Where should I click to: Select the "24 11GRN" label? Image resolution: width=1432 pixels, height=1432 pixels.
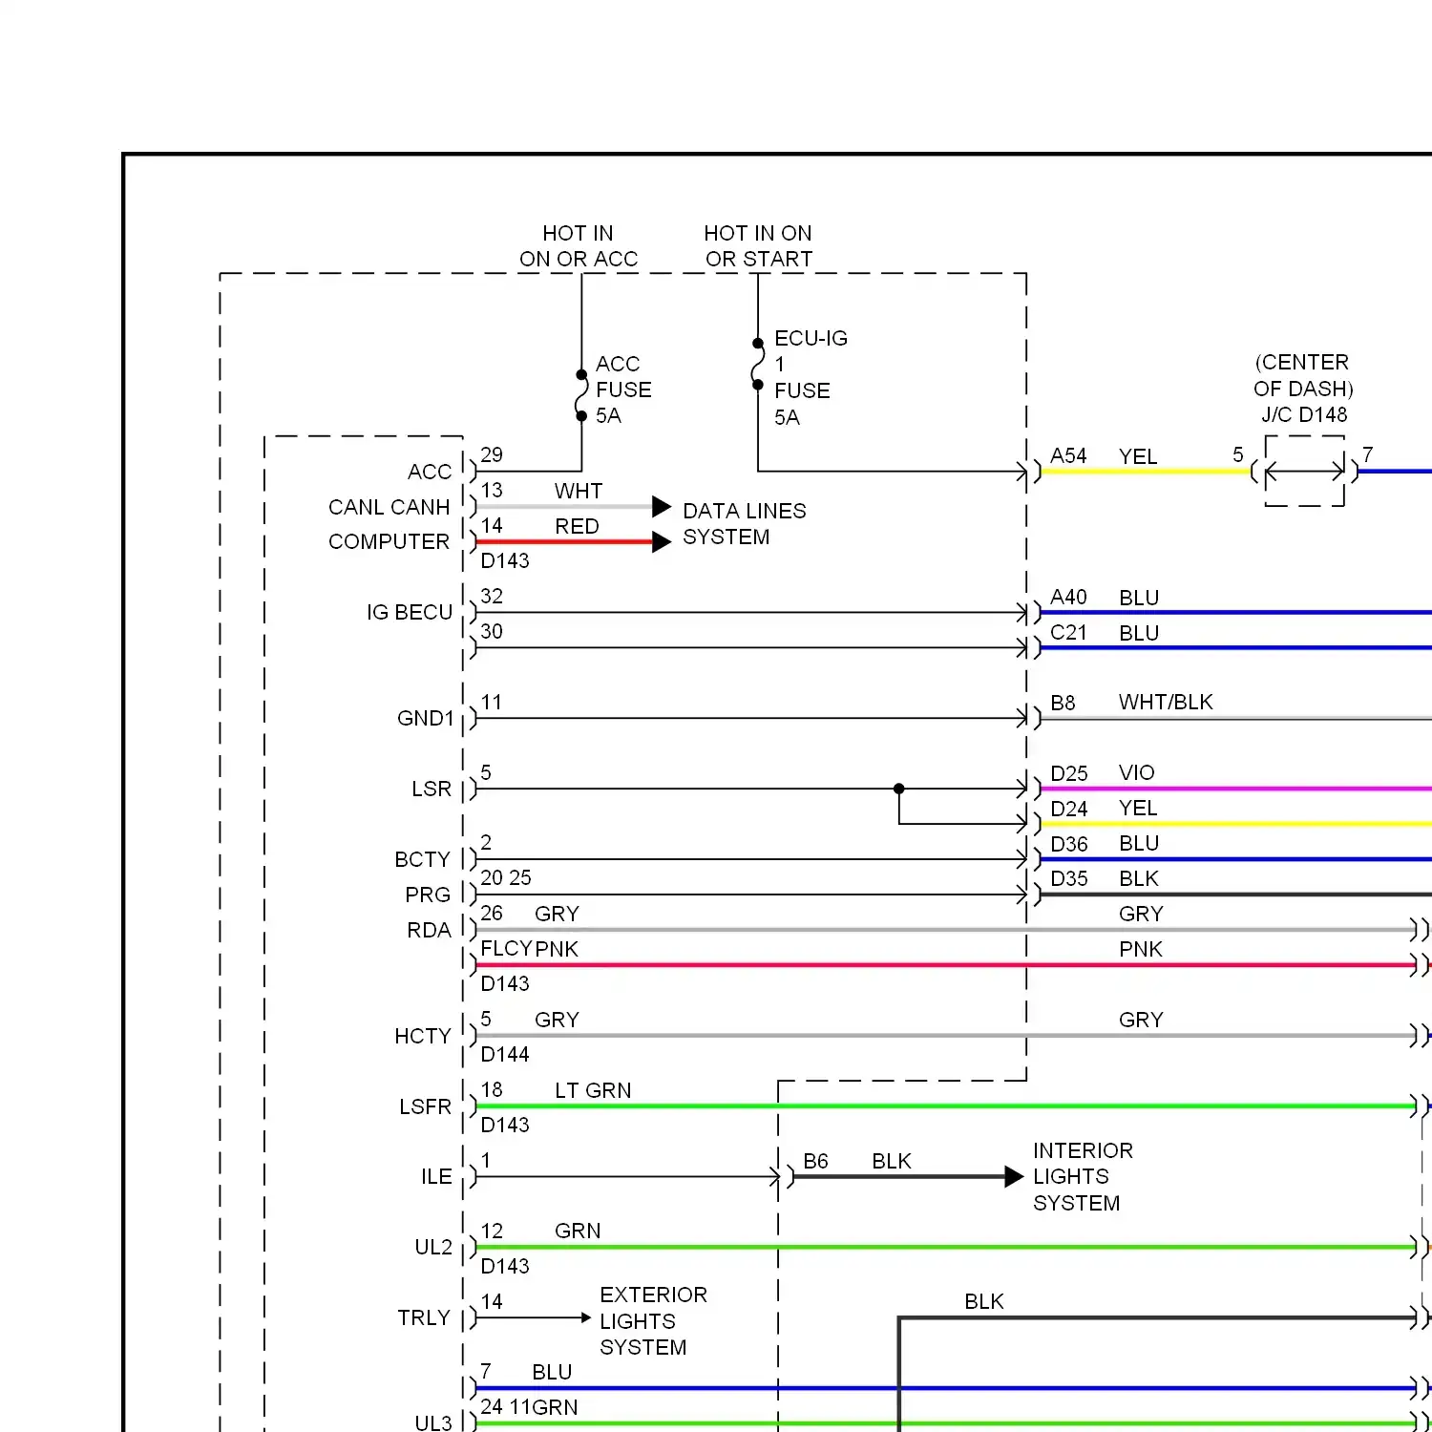pos(529,1407)
